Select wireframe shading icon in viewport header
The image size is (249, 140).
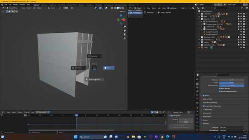115,8
